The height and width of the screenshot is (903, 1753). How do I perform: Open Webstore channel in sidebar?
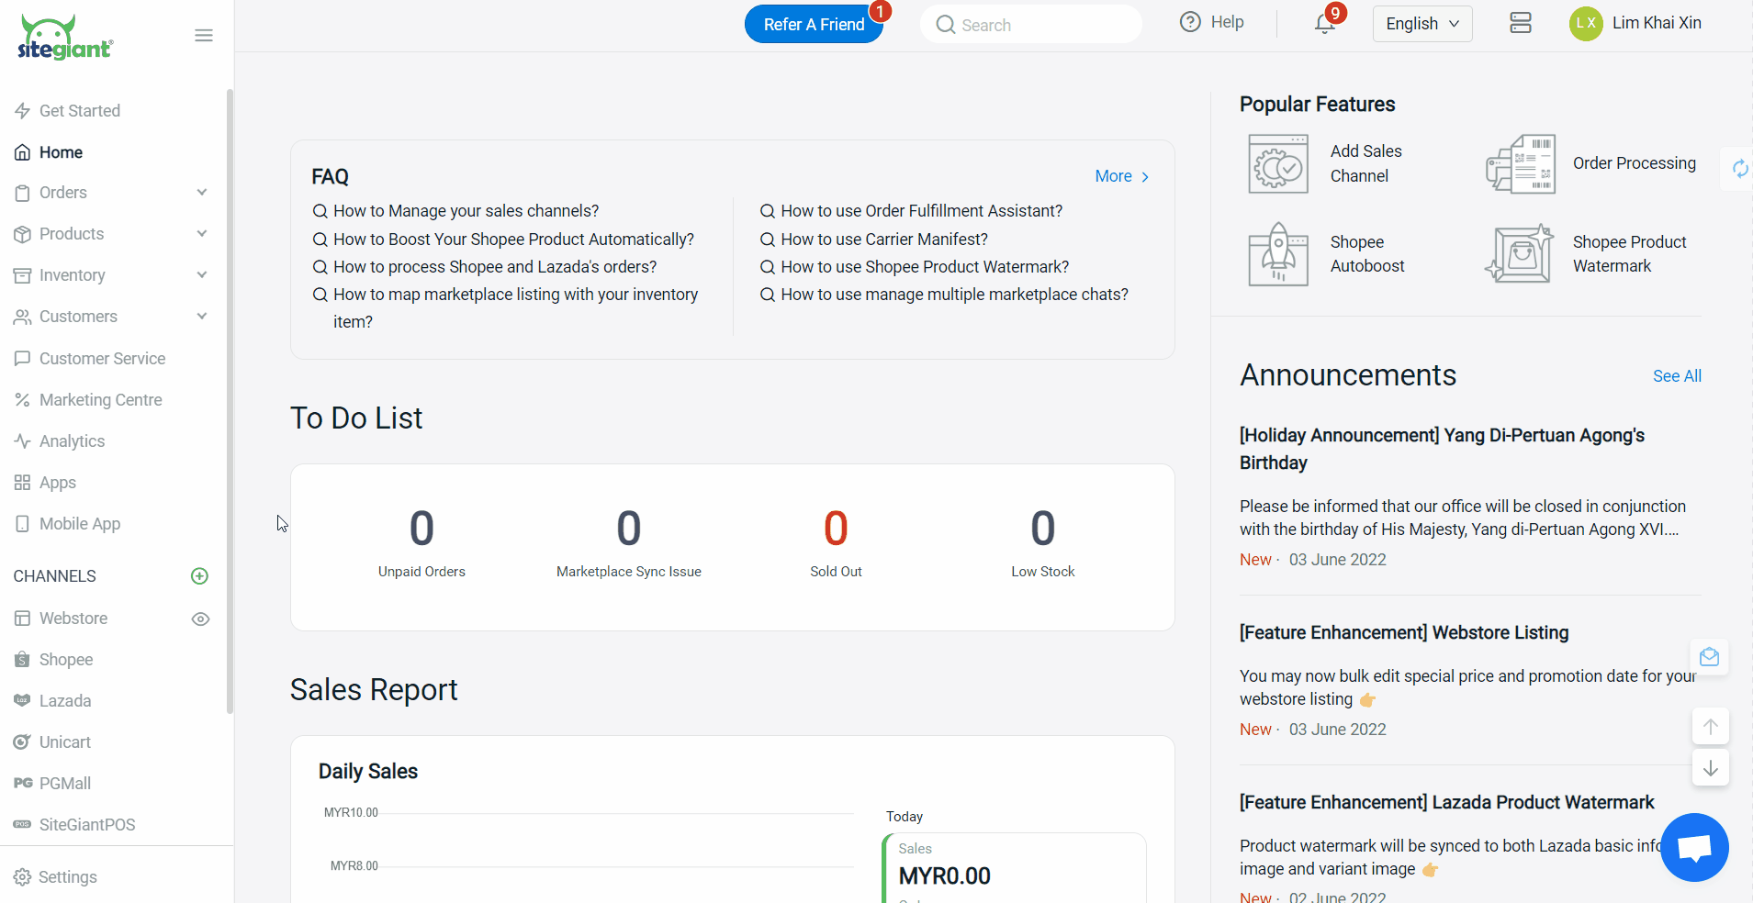[x=73, y=619]
